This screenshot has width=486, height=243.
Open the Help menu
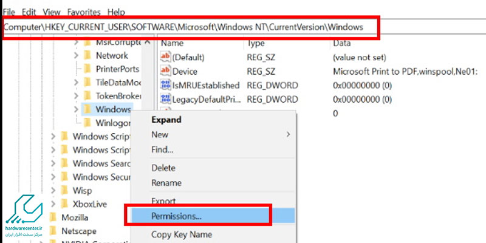point(116,12)
